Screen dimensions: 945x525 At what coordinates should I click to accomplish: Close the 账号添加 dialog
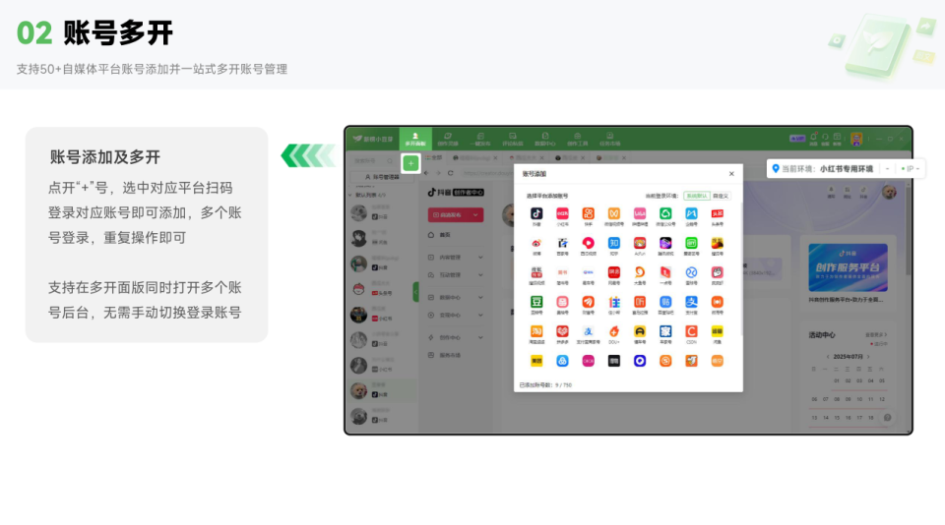(x=731, y=174)
